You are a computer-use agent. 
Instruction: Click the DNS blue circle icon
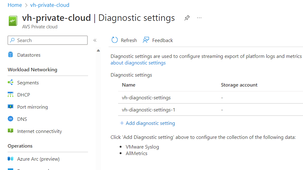pyautogui.click(x=11, y=119)
